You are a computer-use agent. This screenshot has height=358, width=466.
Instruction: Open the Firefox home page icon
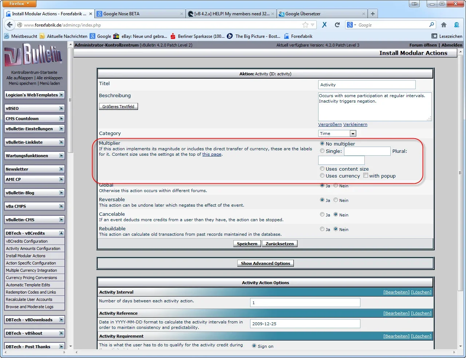[x=443, y=25]
